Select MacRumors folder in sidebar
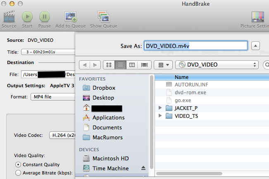Image resolution: width=269 pixels, height=179 pixels. click(x=103, y=138)
